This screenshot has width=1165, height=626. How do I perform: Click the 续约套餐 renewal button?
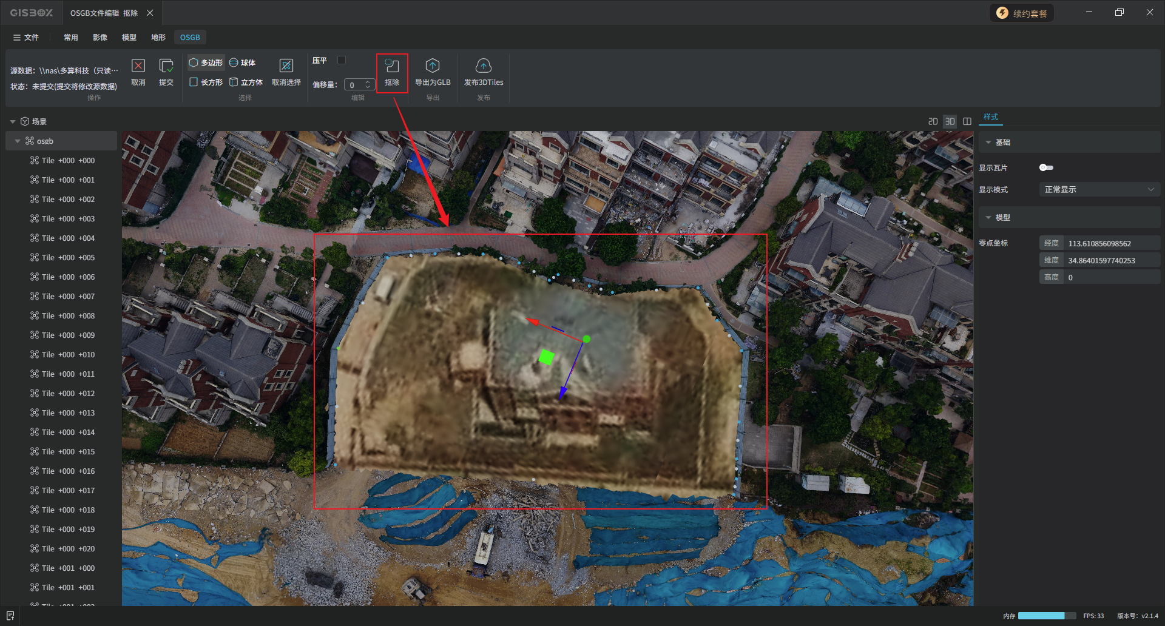click(x=1022, y=13)
